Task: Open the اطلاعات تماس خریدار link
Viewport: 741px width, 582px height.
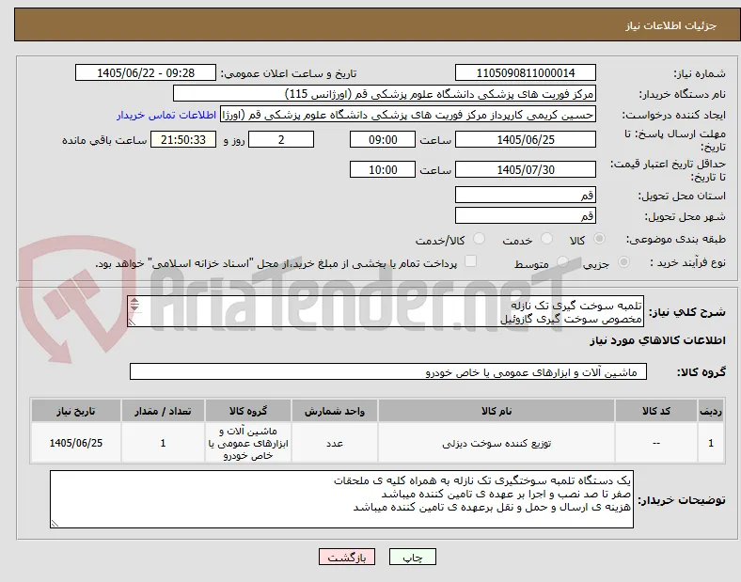Action: (x=166, y=115)
